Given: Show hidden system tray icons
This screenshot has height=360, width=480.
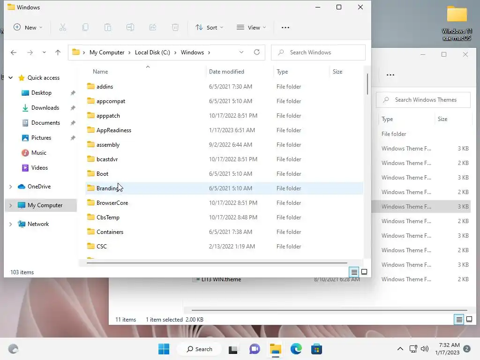Looking at the screenshot, I should (x=400, y=349).
